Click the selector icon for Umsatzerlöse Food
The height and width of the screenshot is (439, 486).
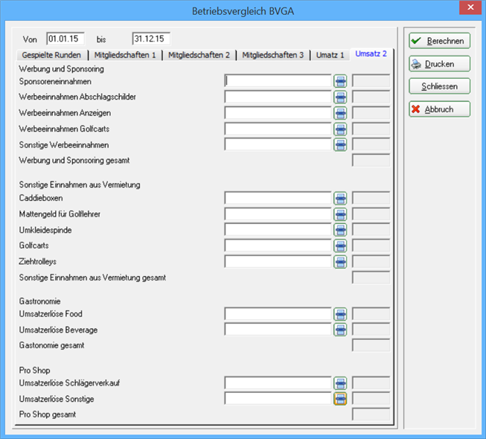point(340,314)
